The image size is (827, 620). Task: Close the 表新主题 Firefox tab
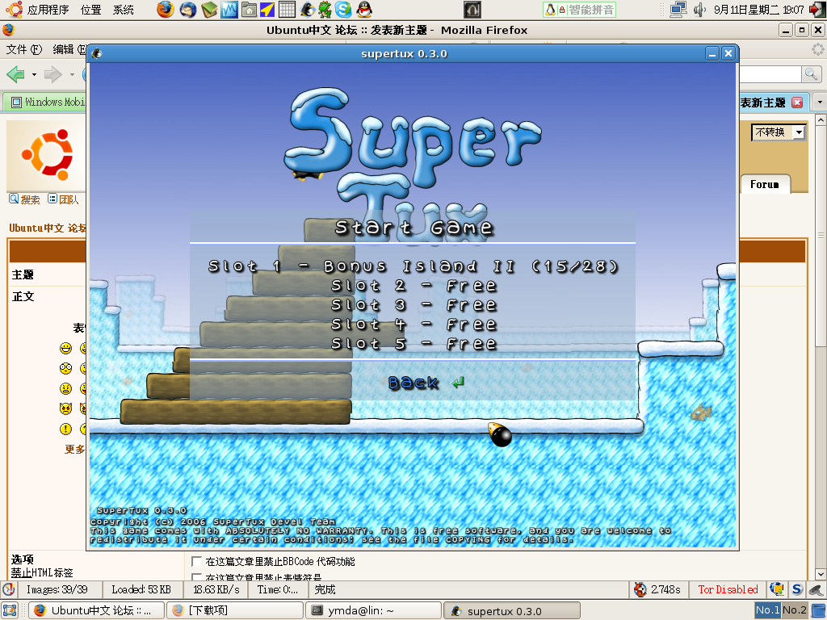coord(797,103)
